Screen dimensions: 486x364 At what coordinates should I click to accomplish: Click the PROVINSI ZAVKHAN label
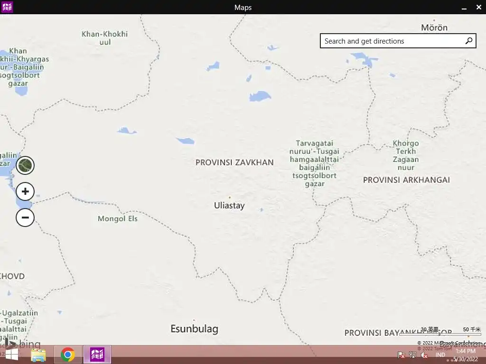point(234,162)
